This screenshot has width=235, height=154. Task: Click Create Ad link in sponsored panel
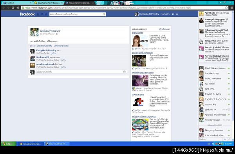(x=164, y=29)
